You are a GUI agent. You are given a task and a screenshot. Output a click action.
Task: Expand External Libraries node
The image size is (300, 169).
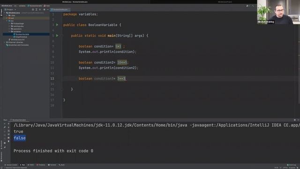point(5,42)
